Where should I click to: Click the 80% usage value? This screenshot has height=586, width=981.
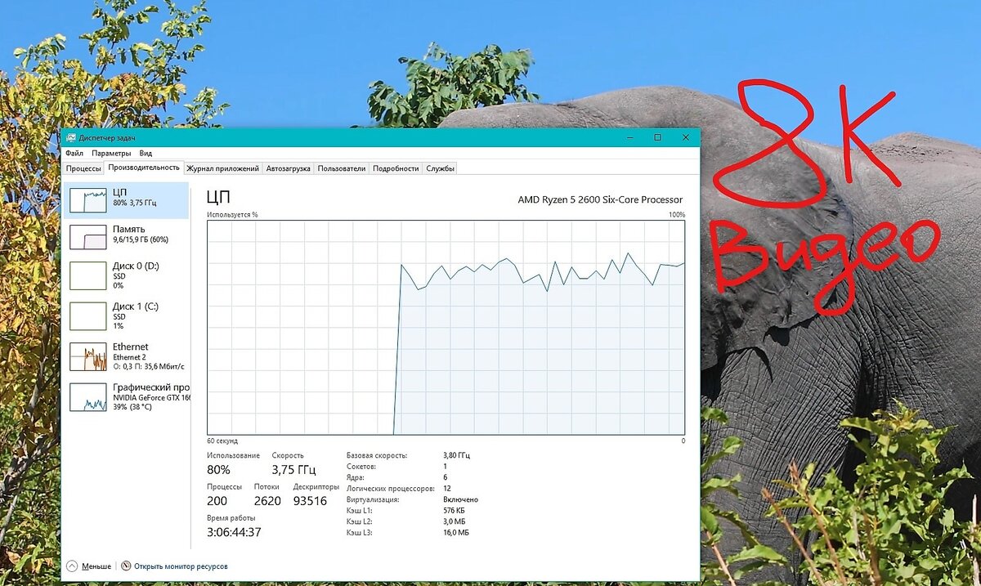coord(218,470)
